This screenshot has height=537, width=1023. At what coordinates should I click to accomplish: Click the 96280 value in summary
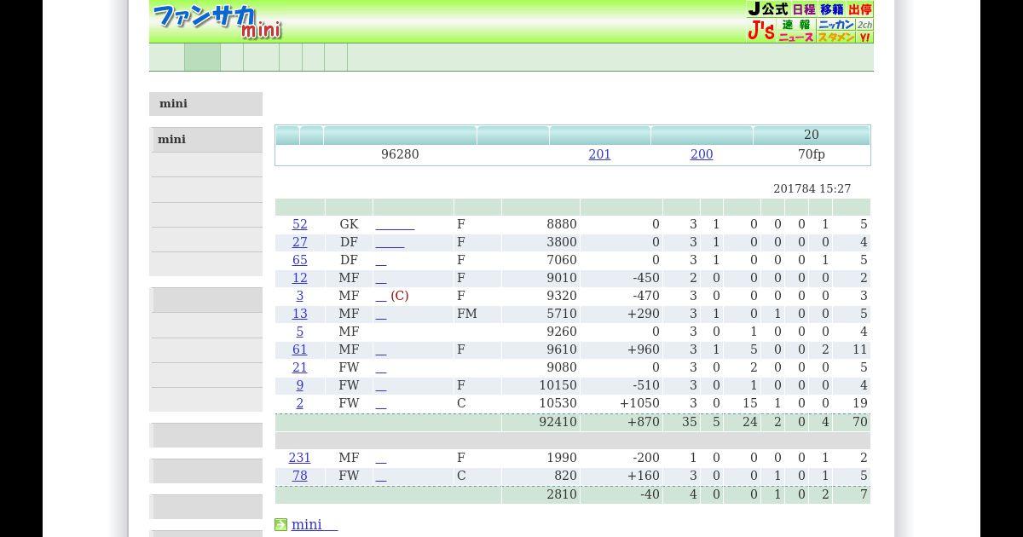400,154
